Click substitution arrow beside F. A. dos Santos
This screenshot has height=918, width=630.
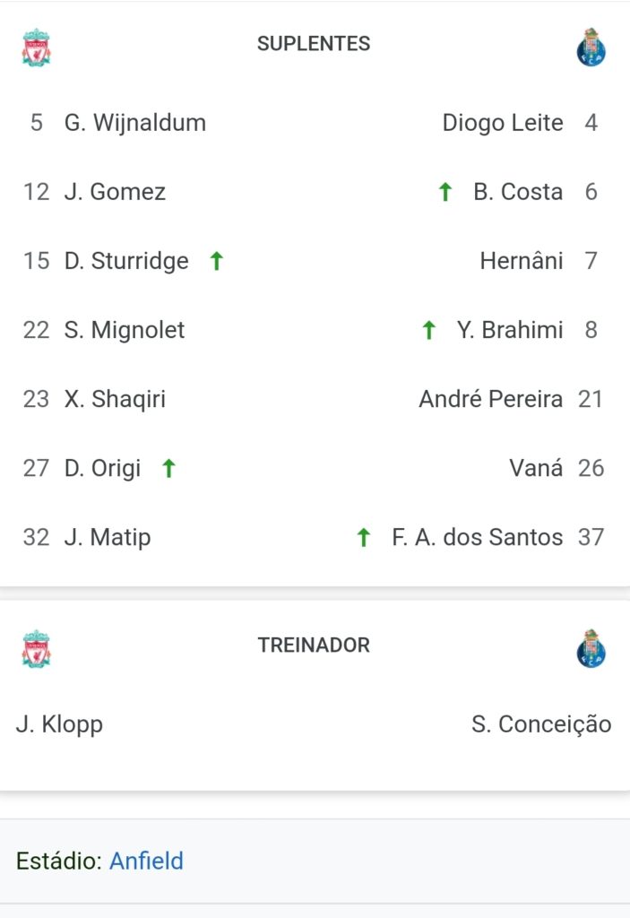pos(363,537)
